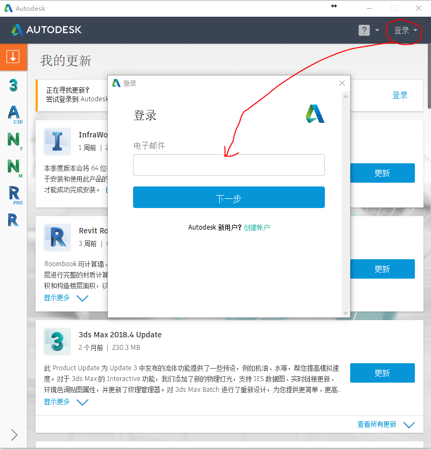
Task: Click the 登录 link in the notification banner
Action: (400, 95)
